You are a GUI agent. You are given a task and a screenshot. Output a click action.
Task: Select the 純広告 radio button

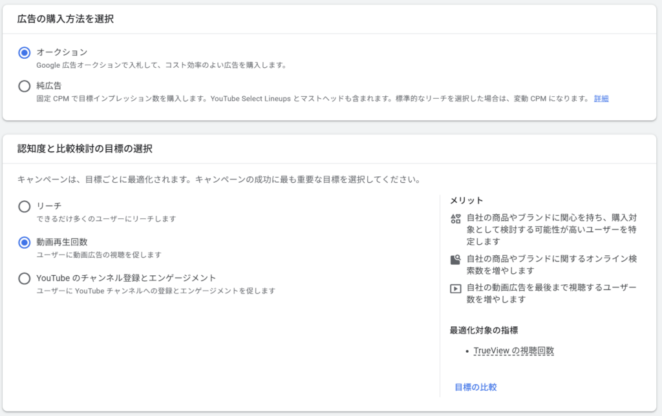click(25, 86)
